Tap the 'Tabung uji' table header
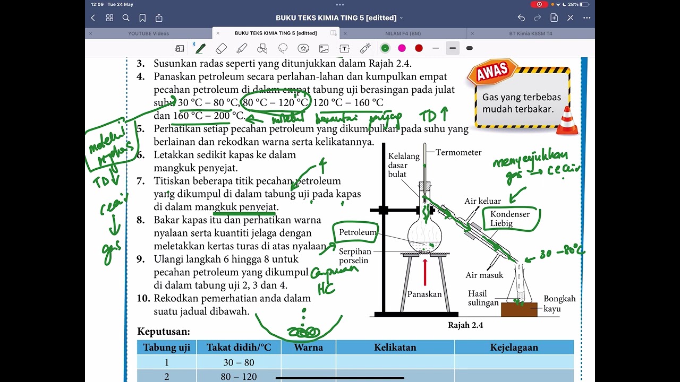The height and width of the screenshot is (382, 680). (167, 348)
